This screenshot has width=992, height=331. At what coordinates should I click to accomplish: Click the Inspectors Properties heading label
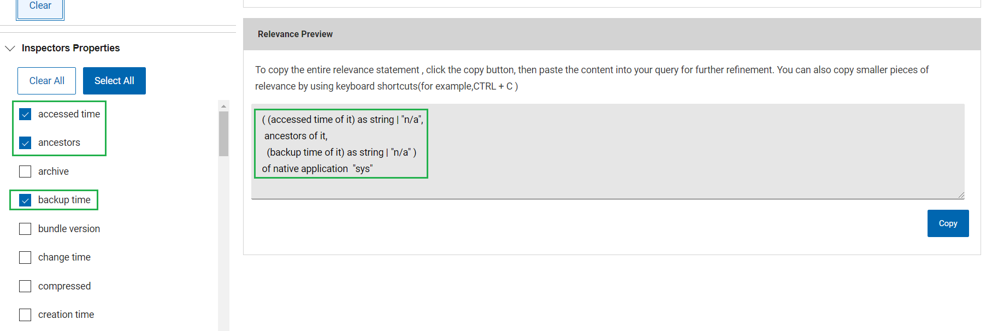pyautogui.click(x=70, y=48)
